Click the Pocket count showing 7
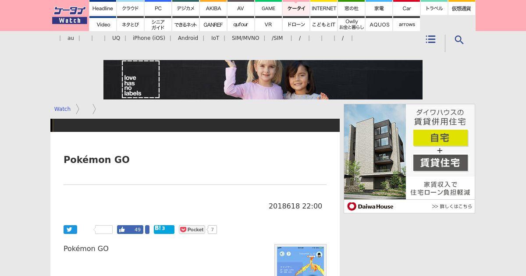526x276 pixels. [212, 230]
